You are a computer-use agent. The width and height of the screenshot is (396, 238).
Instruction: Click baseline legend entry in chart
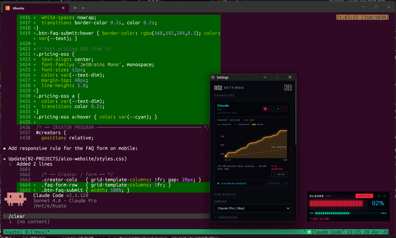(242, 125)
